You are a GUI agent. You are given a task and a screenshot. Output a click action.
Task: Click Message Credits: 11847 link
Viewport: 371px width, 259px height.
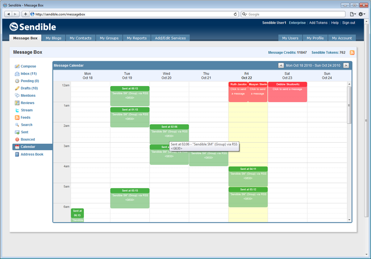(x=287, y=52)
